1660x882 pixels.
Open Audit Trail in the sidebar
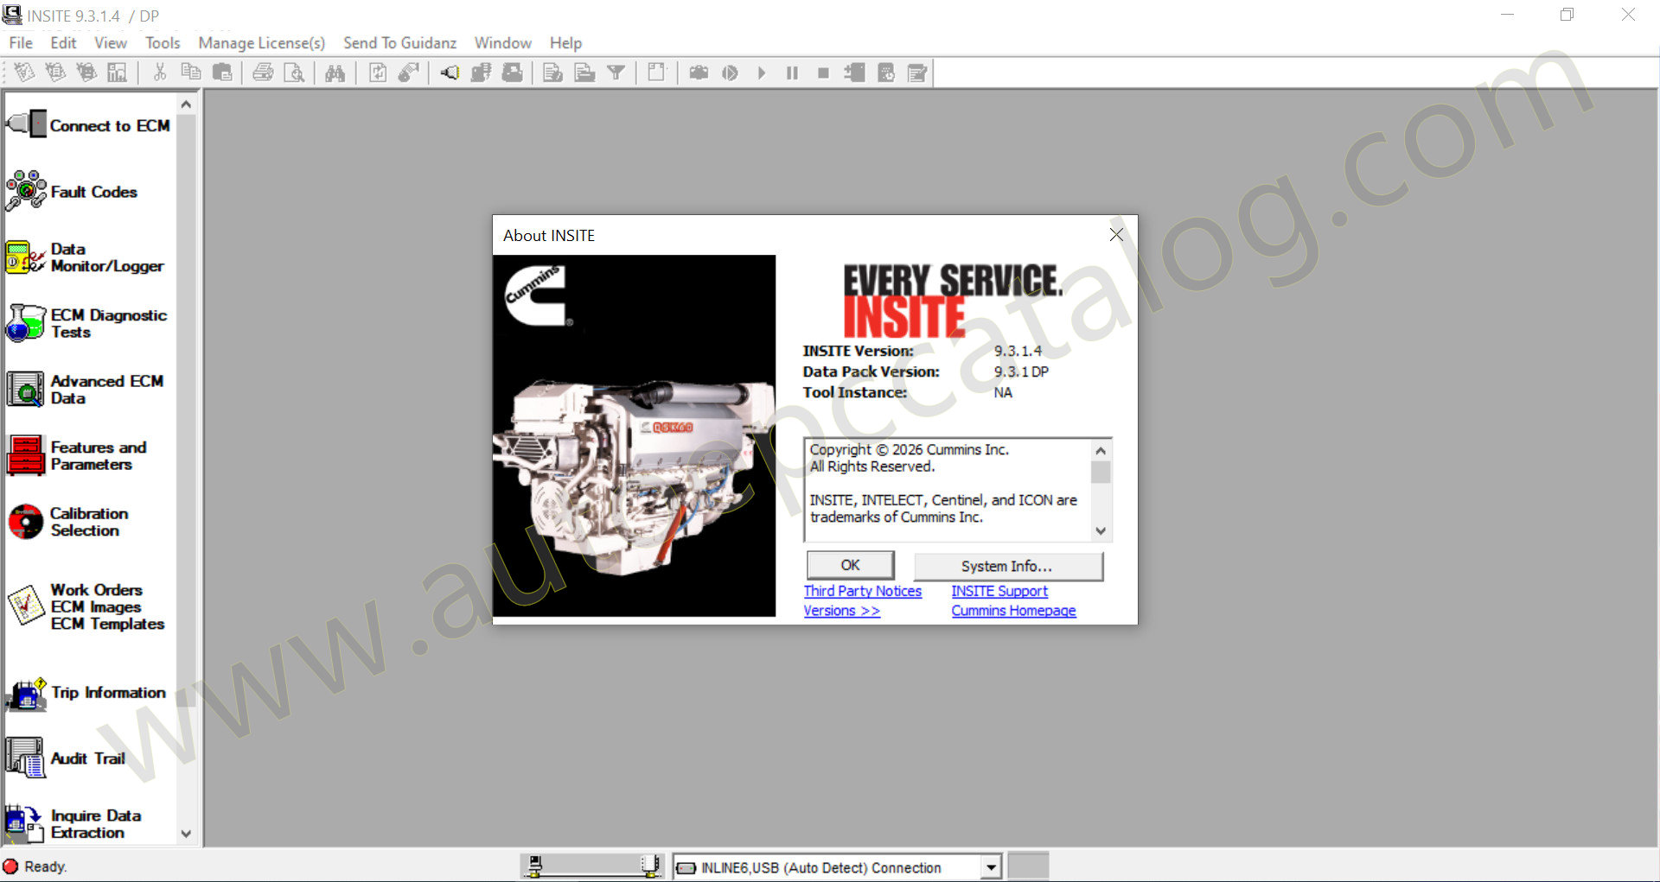[67, 758]
